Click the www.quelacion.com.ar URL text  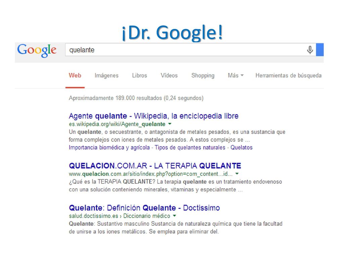tap(150, 174)
